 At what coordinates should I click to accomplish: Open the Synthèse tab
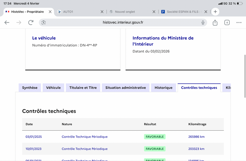pyautogui.click(x=30, y=88)
